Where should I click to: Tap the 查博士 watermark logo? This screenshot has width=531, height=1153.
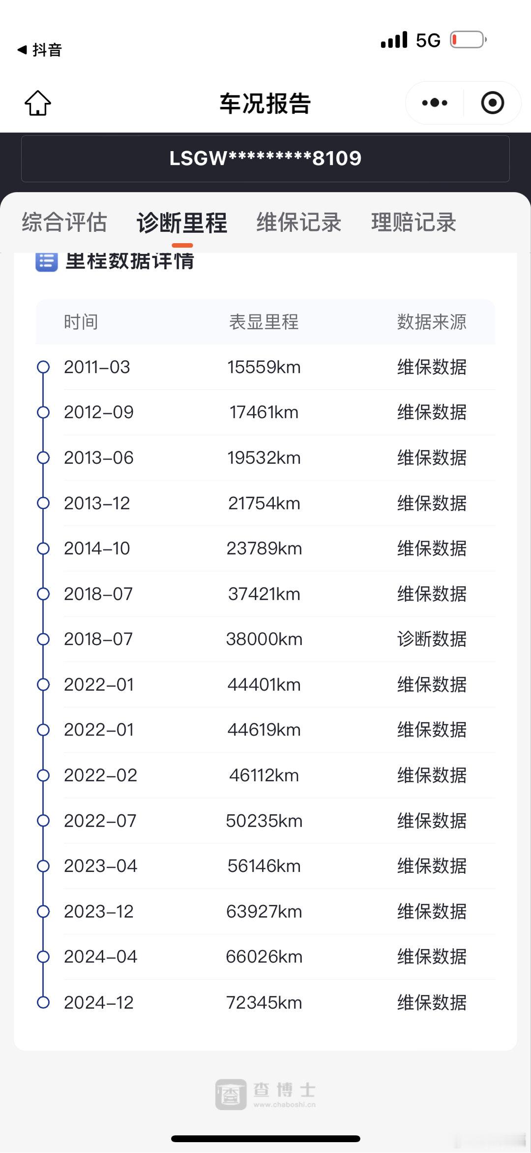(x=231, y=1094)
